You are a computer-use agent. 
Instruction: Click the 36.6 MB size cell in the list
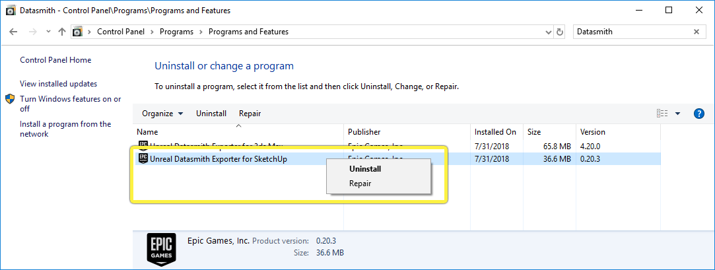point(557,159)
